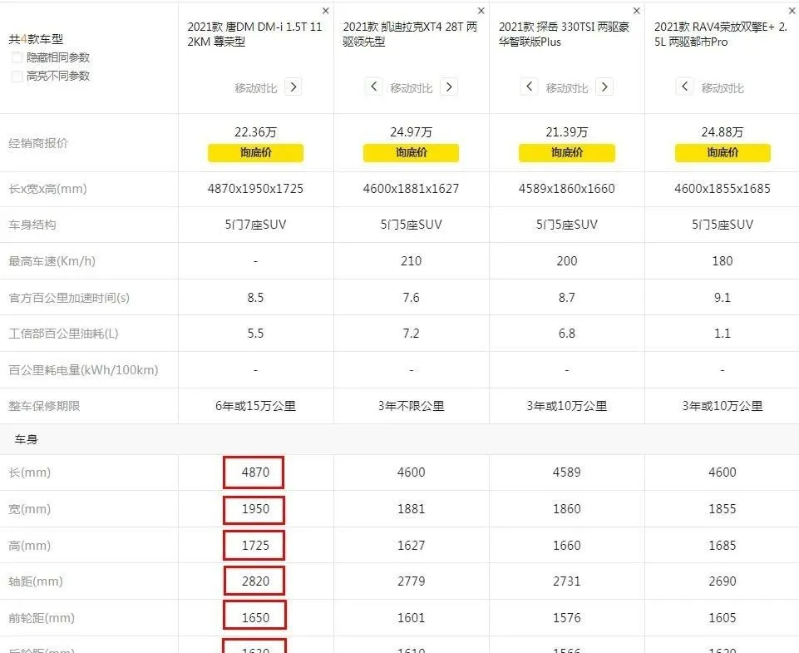This screenshot has height=653, width=799.
Task: Click the 3年不限公里 warranty cell
Action: point(411,406)
